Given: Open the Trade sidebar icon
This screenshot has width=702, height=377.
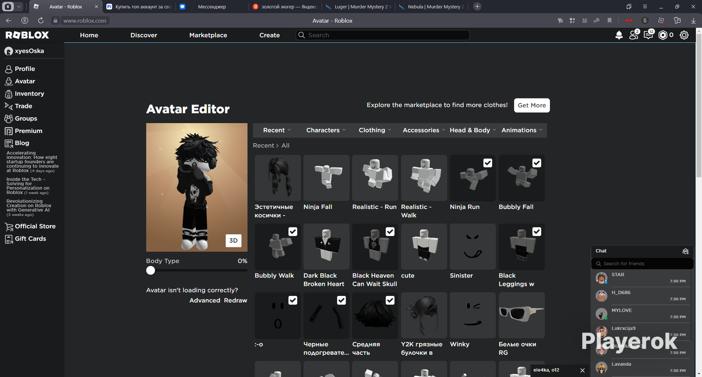Looking at the screenshot, I should click(8, 106).
